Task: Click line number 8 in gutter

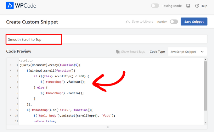Action: (17, 104)
